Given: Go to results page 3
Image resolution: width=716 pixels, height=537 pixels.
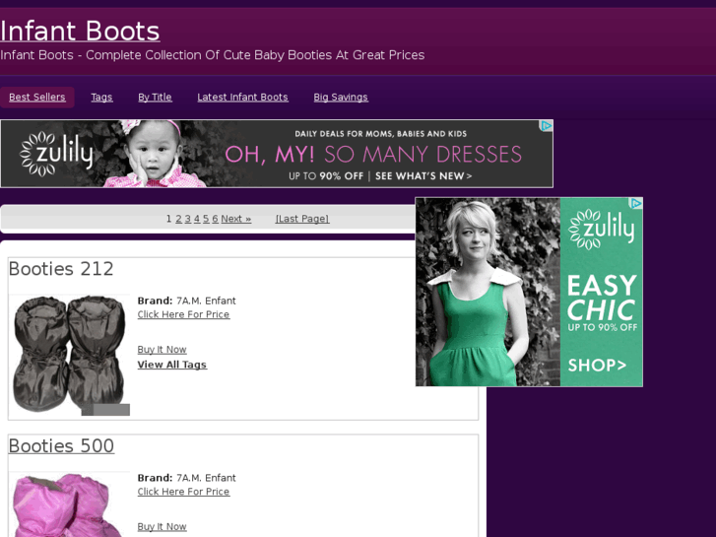Looking at the screenshot, I should click(x=188, y=219).
